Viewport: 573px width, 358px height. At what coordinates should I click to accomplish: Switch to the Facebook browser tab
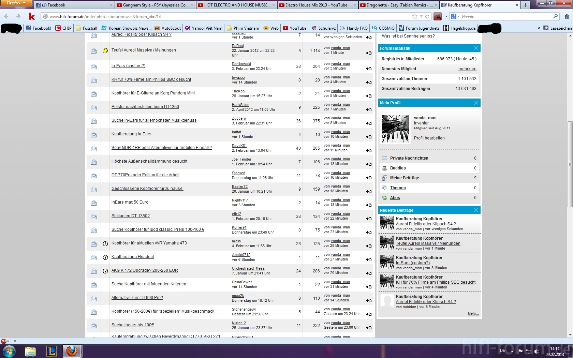pos(73,5)
